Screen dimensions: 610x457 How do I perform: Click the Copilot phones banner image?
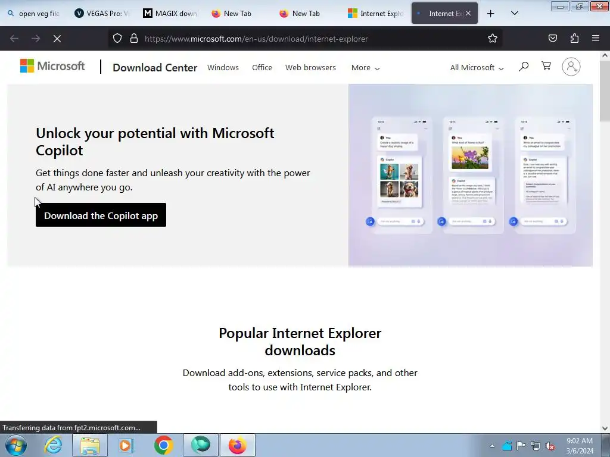tap(471, 176)
